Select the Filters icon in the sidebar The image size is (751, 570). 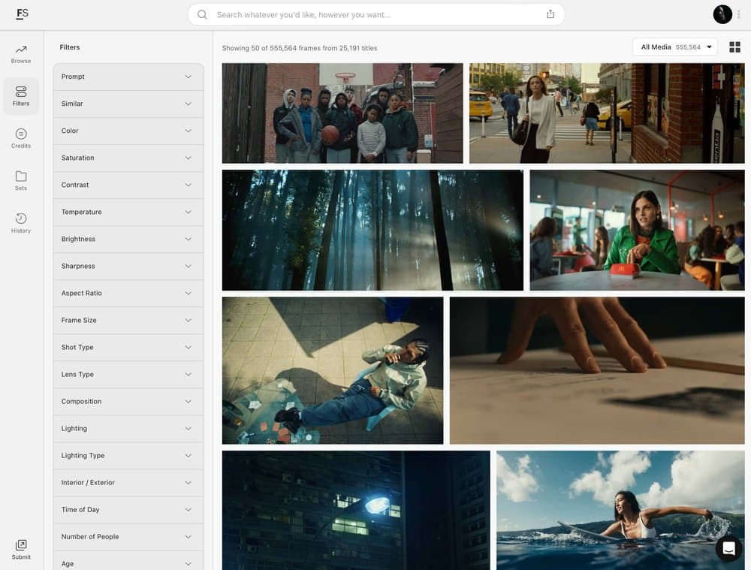click(20, 95)
